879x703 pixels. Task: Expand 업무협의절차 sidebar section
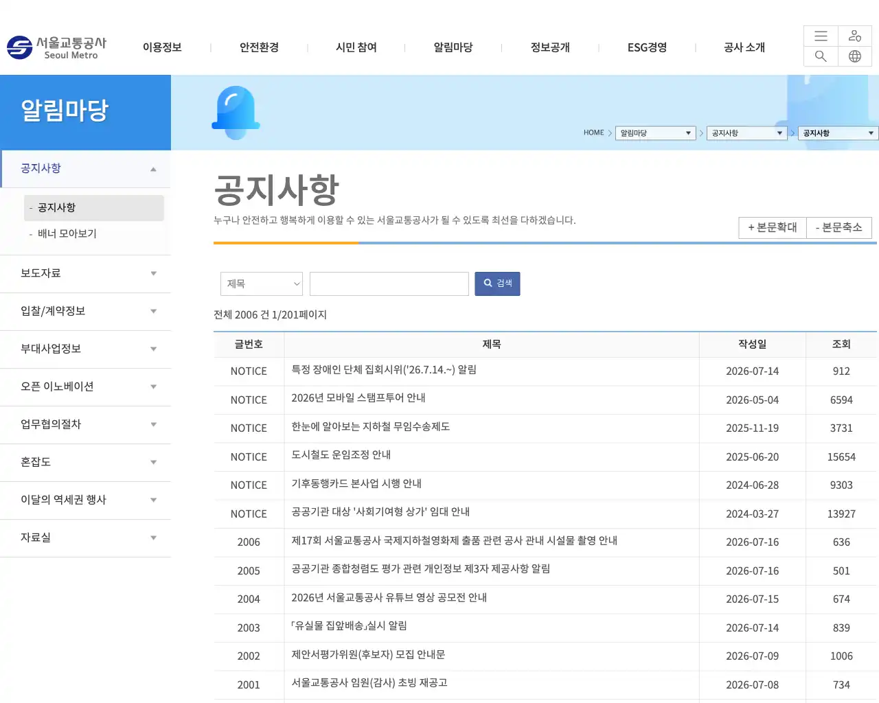pos(85,424)
